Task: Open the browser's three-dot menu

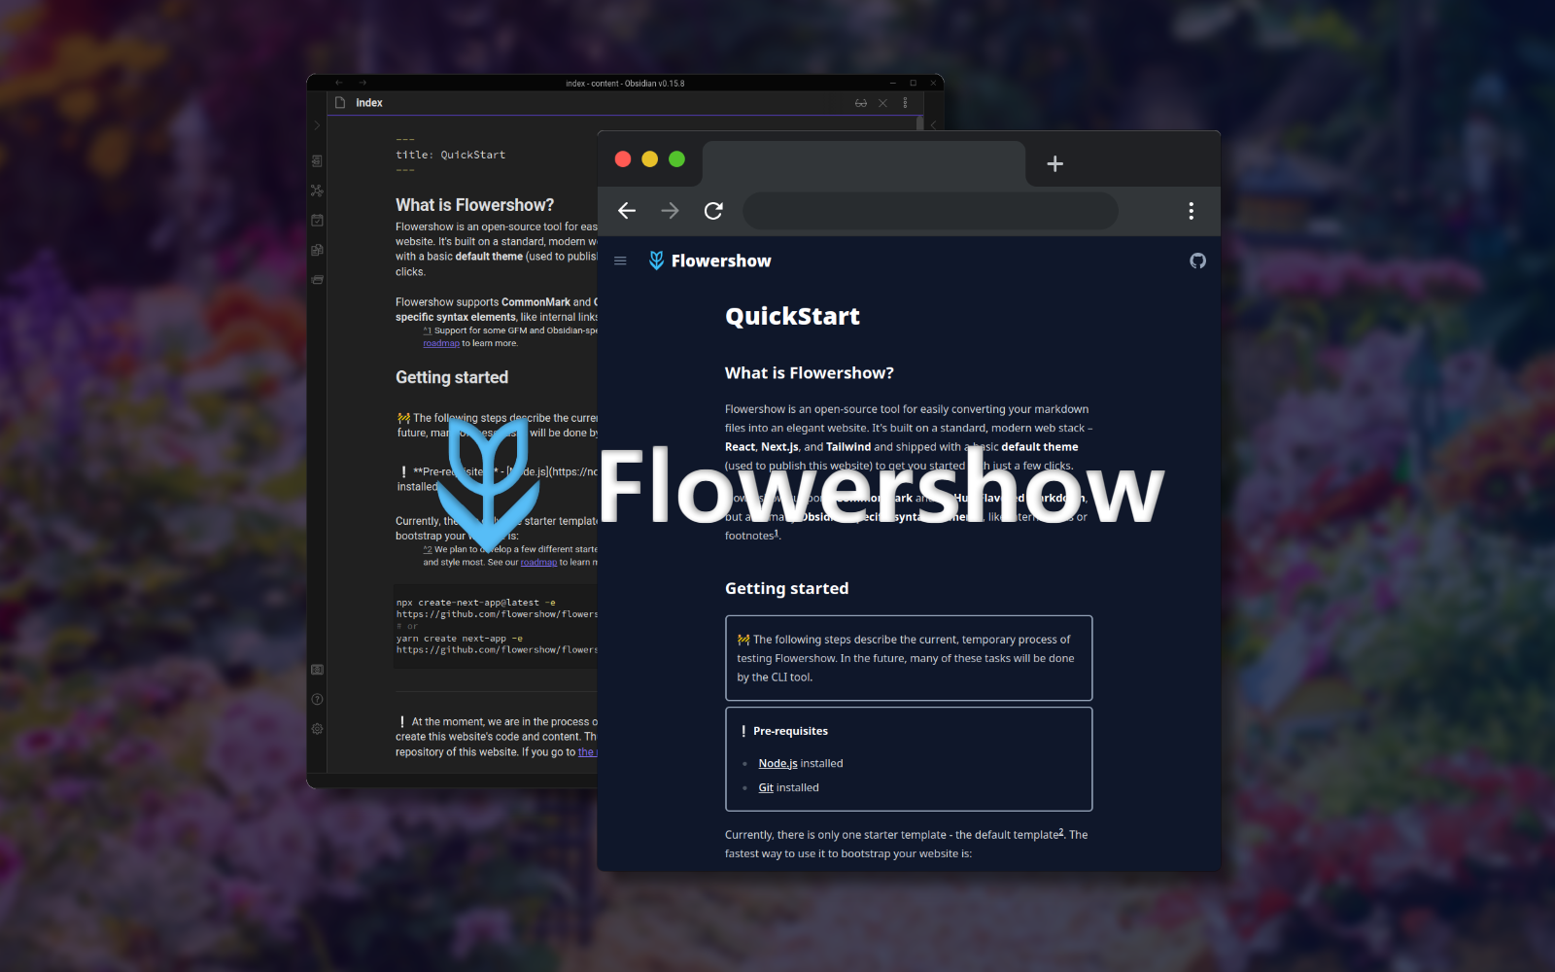Action: click(x=1190, y=211)
